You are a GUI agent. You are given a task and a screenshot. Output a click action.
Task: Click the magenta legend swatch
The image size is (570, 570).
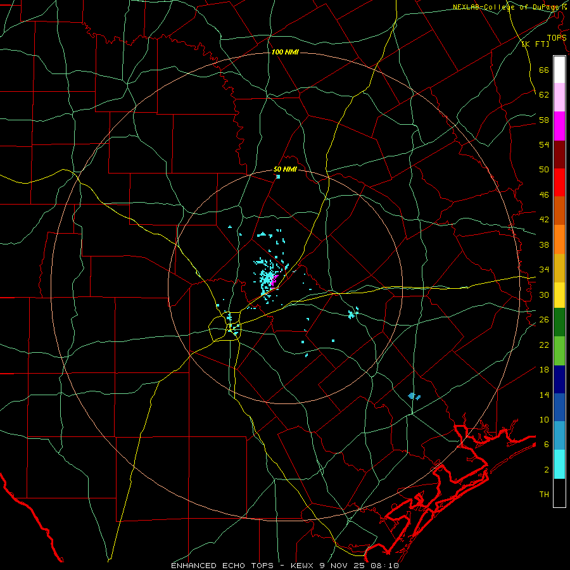coord(559,126)
